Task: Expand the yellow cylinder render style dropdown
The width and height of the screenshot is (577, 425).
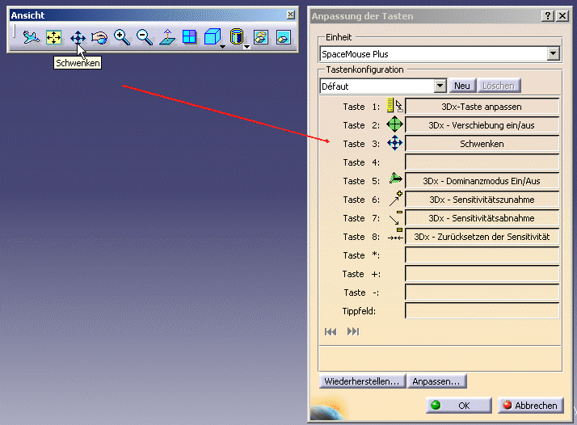Action: (247, 47)
